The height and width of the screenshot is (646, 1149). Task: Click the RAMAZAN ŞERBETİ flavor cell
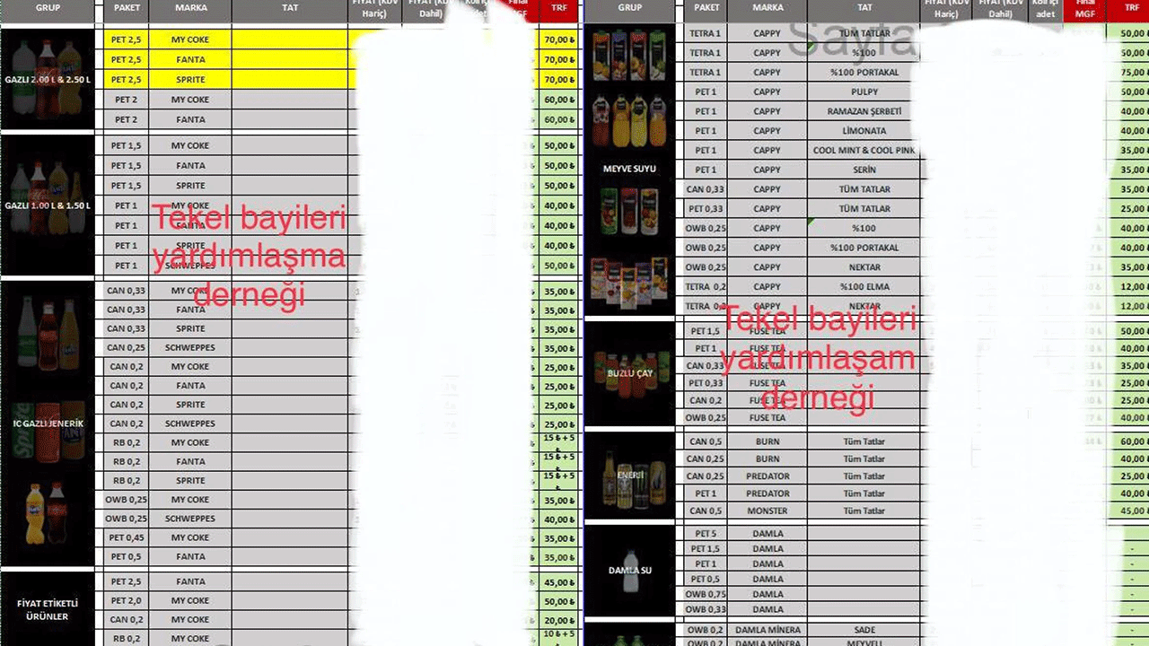pos(864,111)
